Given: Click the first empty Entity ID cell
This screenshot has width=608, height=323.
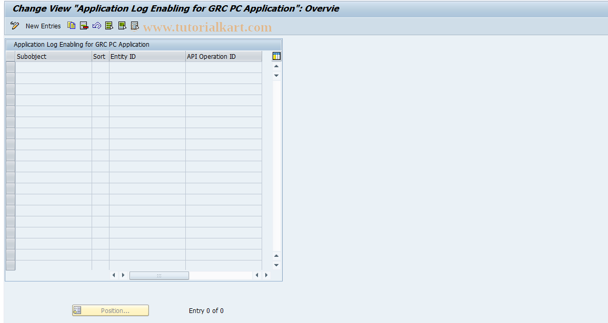Looking at the screenshot, I should coord(147,67).
